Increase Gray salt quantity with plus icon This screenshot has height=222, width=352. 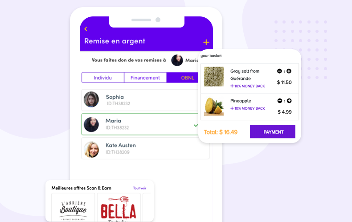pos(289,71)
